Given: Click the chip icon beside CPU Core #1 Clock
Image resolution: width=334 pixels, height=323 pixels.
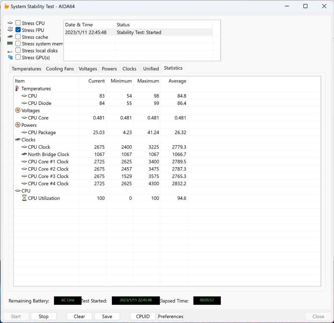Looking at the screenshot, I should [x=24, y=162].
